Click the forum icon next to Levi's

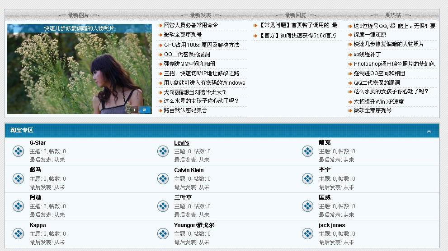(163, 151)
